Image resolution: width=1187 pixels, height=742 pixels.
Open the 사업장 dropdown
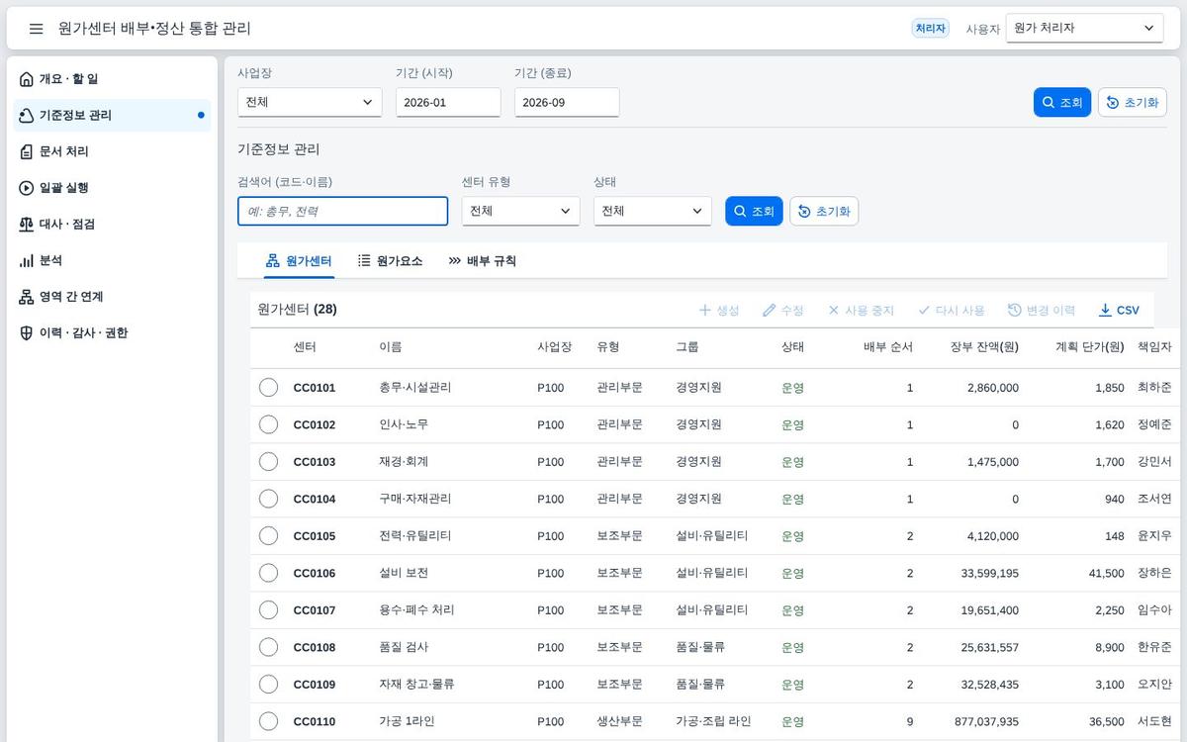click(x=310, y=102)
